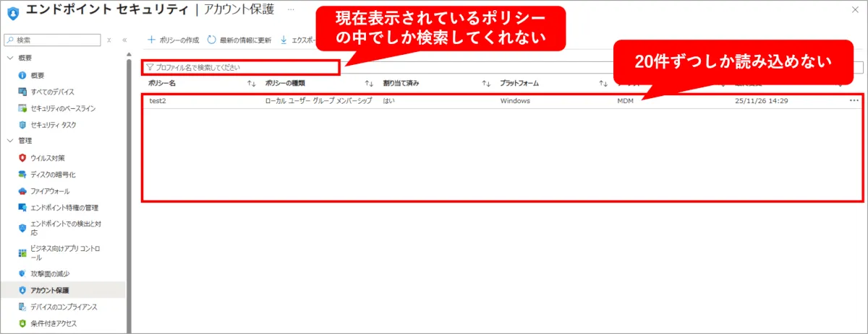The image size is (868, 334).
Task: Click the ポリシーの作成 button label
Action: pos(178,40)
